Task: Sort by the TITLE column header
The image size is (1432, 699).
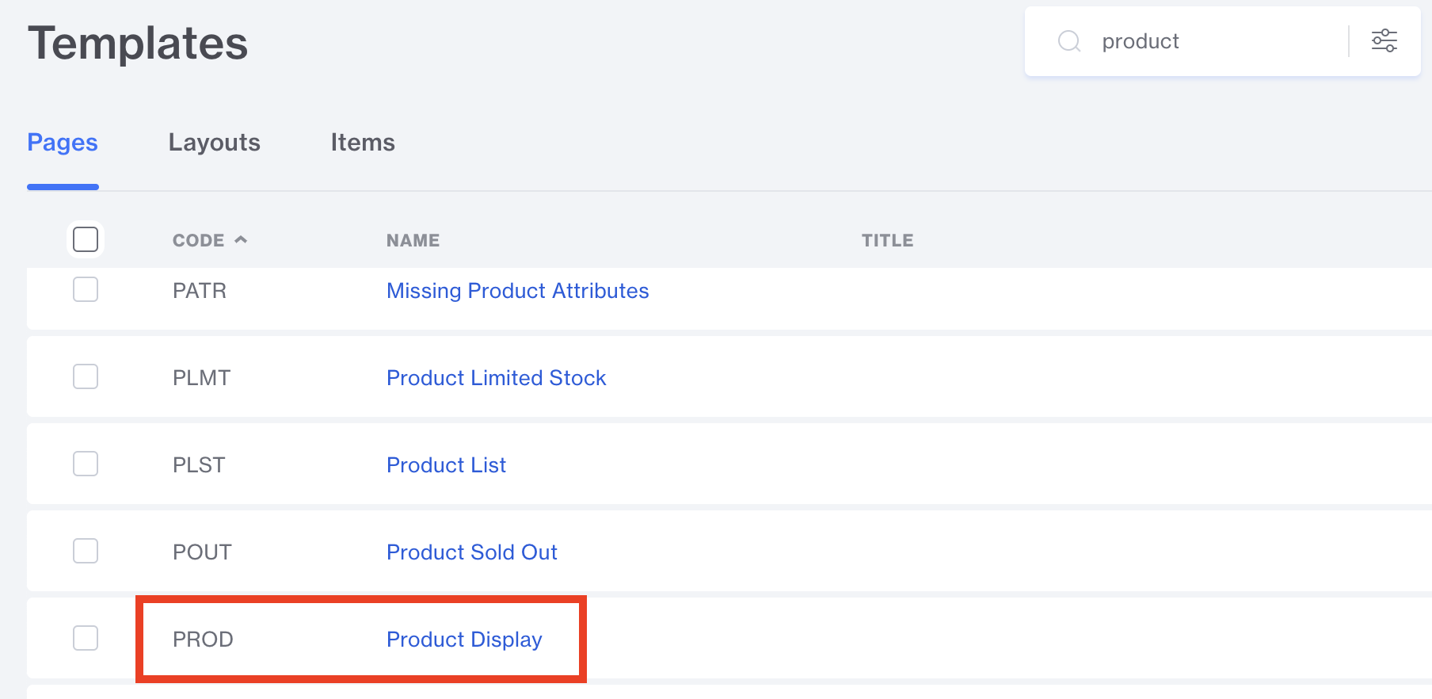Action: (x=887, y=240)
